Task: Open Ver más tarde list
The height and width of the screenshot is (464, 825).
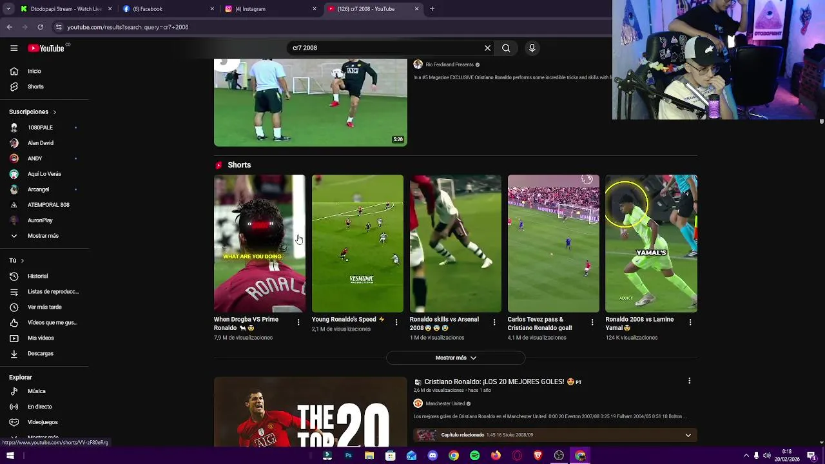Action: tap(44, 307)
